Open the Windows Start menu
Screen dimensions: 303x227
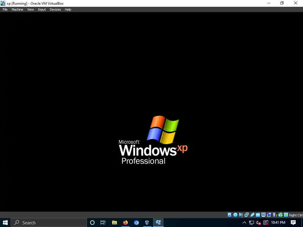(5, 223)
